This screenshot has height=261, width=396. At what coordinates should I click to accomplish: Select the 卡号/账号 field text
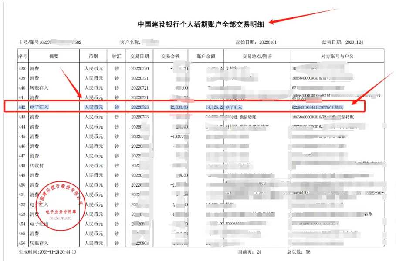pos(50,42)
